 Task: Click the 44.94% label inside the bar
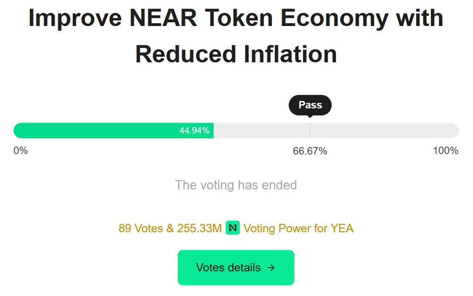(194, 131)
